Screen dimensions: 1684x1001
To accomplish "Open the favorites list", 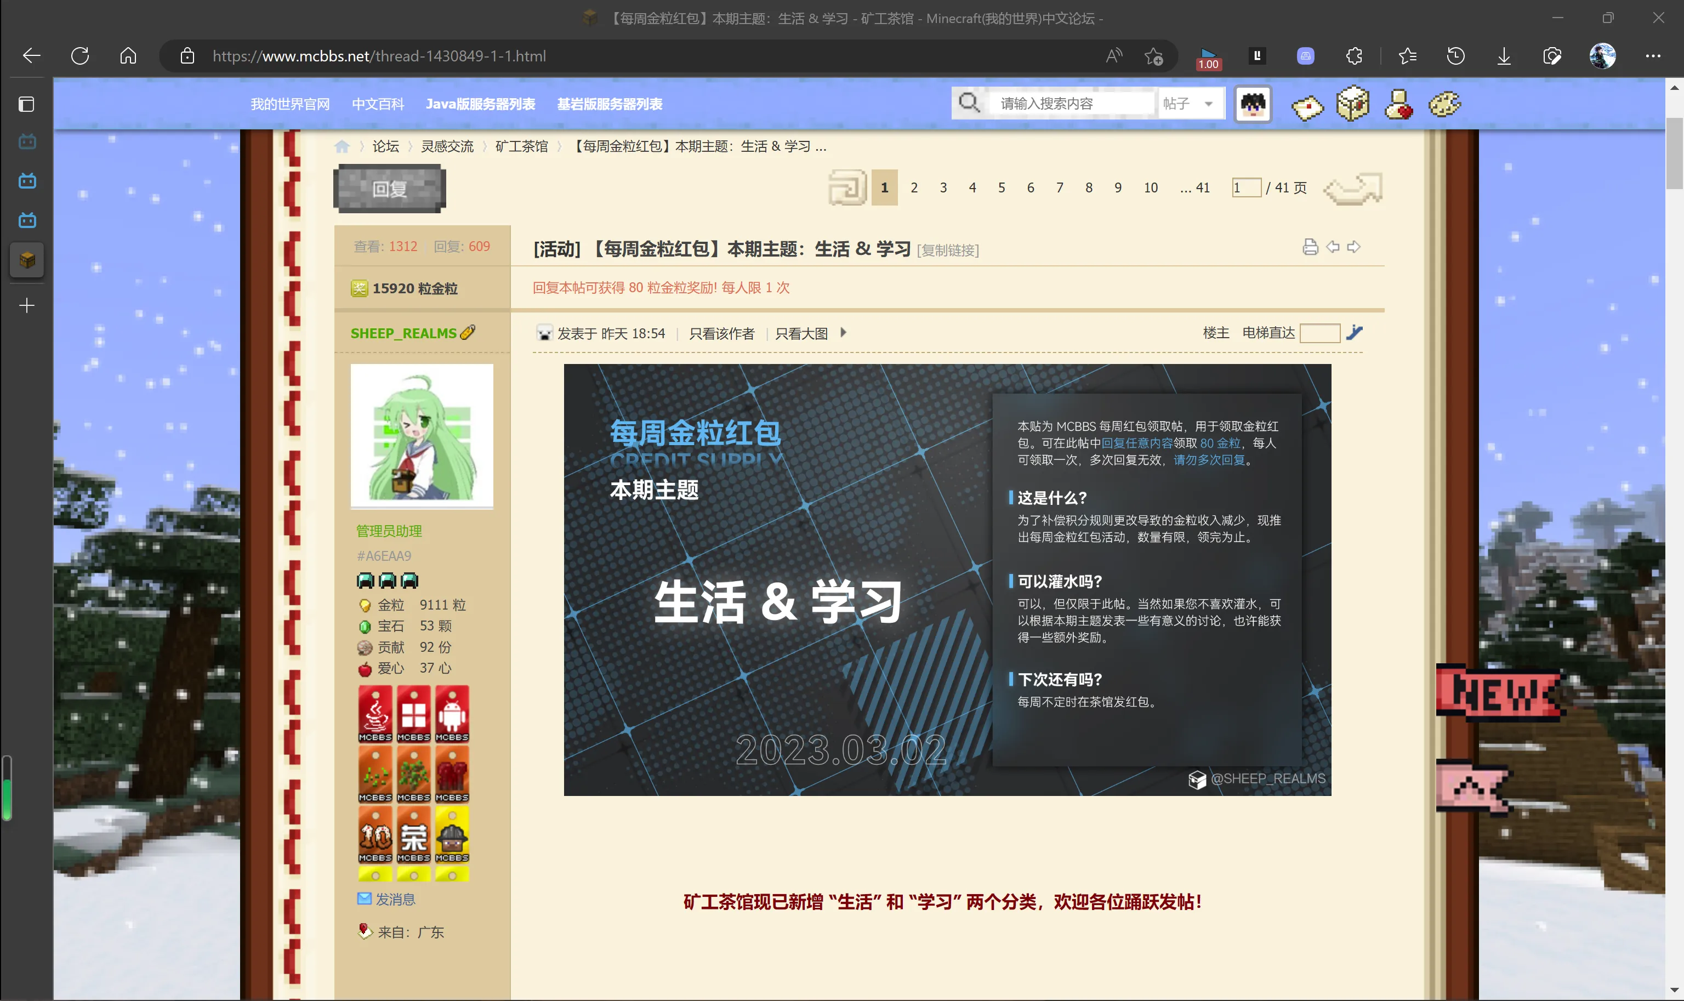I will pos(1408,56).
